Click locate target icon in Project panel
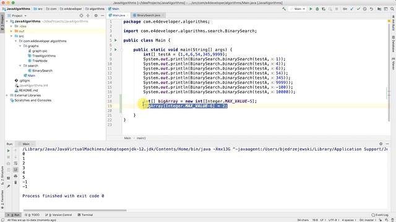396x222 pixels. [81, 15]
